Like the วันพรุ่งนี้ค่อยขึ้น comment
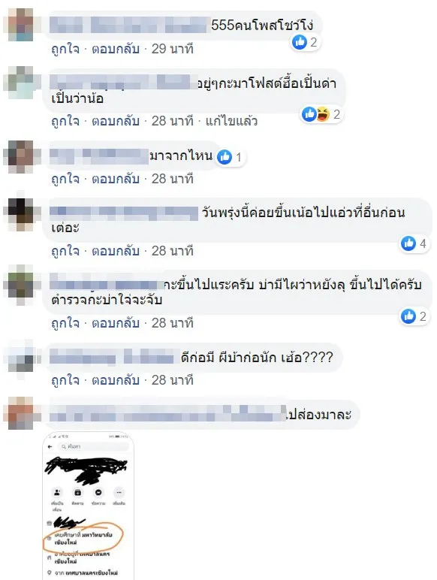This screenshot has width=437, height=580. (x=65, y=251)
